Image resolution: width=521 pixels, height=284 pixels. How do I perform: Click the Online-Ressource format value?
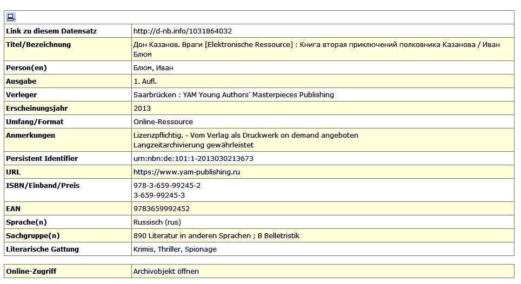(163, 122)
